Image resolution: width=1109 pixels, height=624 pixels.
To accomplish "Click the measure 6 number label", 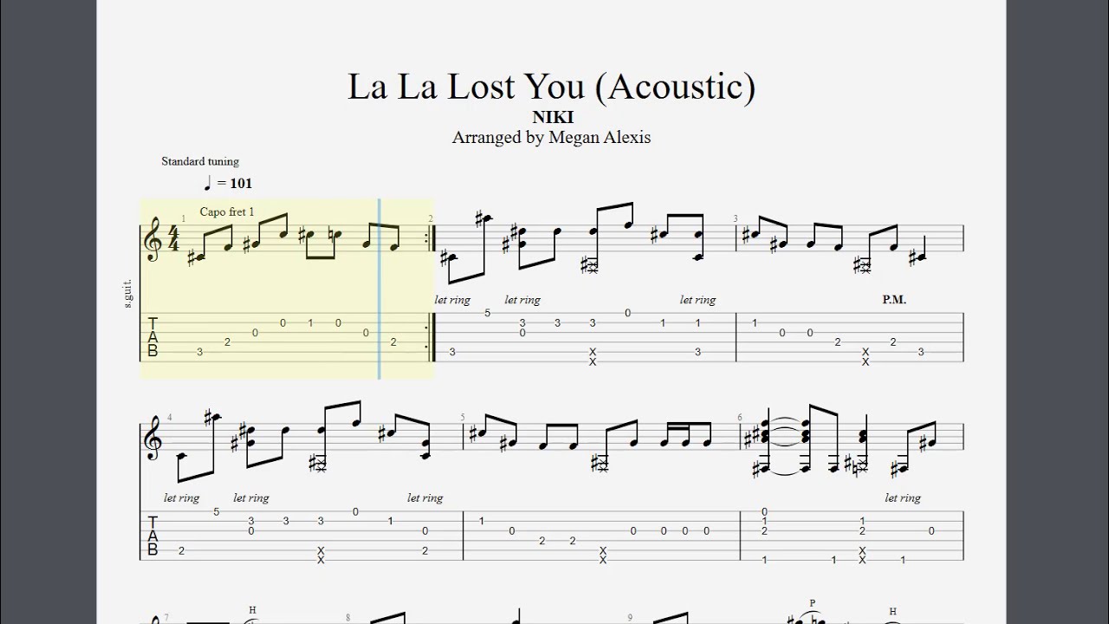I will pos(740,417).
